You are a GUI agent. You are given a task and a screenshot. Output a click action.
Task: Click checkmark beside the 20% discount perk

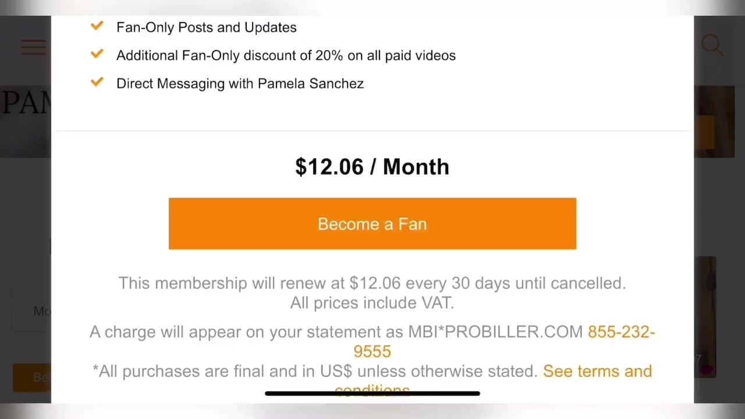(x=97, y=54)
